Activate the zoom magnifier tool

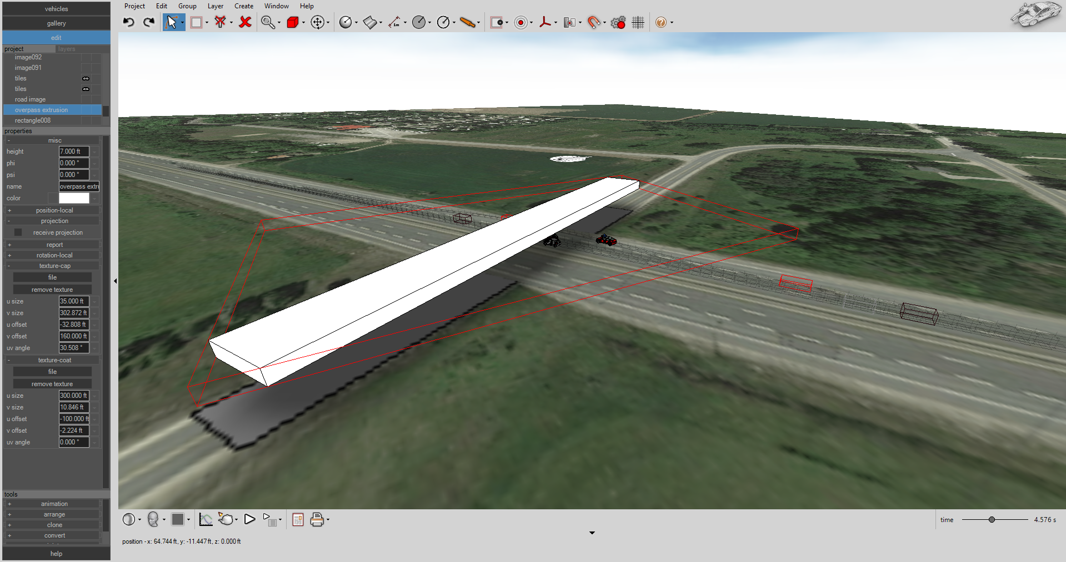coord(267,22)
